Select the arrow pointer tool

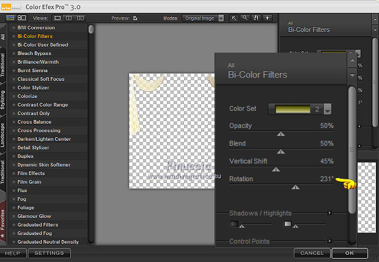[x=234, y=18]
